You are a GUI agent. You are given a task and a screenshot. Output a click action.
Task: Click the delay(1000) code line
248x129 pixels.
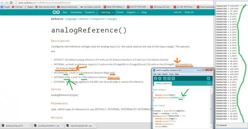(x=162, y=126)
